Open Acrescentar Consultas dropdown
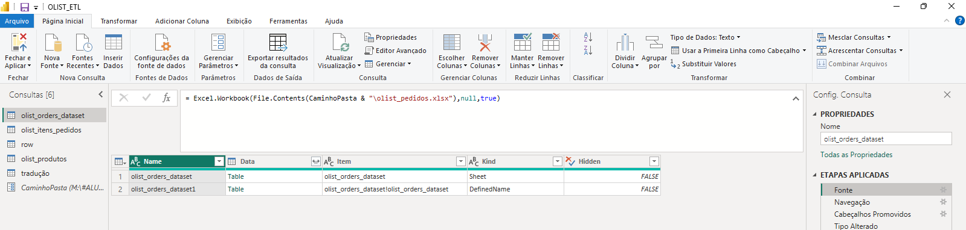This screenshot has height=230, width=966. coord(860,51)
